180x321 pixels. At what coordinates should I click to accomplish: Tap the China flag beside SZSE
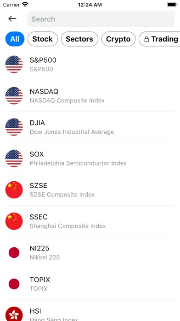(x=14, y=190)
